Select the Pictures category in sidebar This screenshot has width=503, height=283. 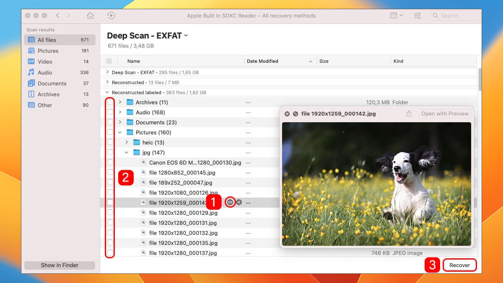60,51
